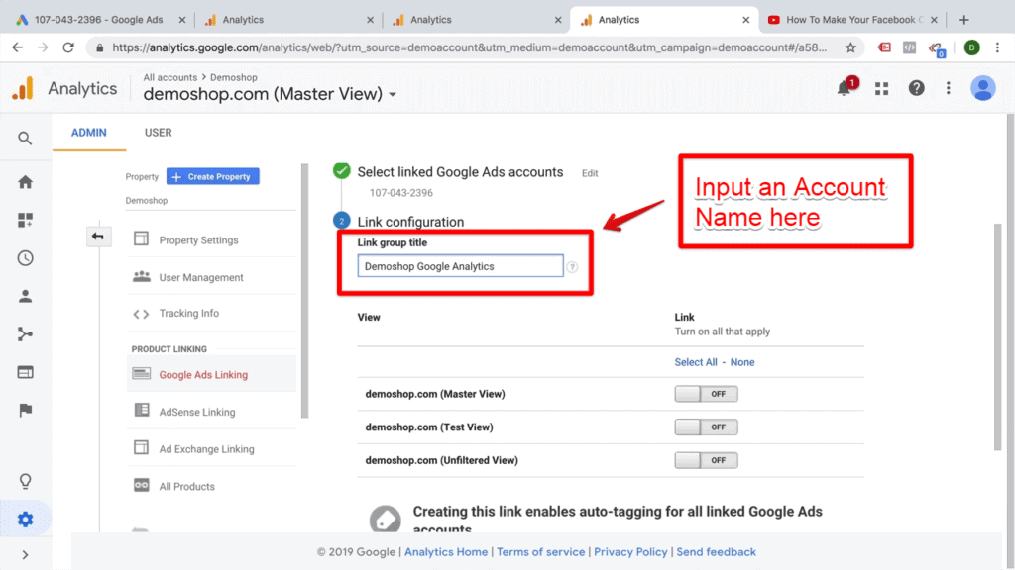The height and width of the screenshot is (570, 1015).
Task: Turn on link for demoshop.com (Master View)
Action: pos(706,394)
